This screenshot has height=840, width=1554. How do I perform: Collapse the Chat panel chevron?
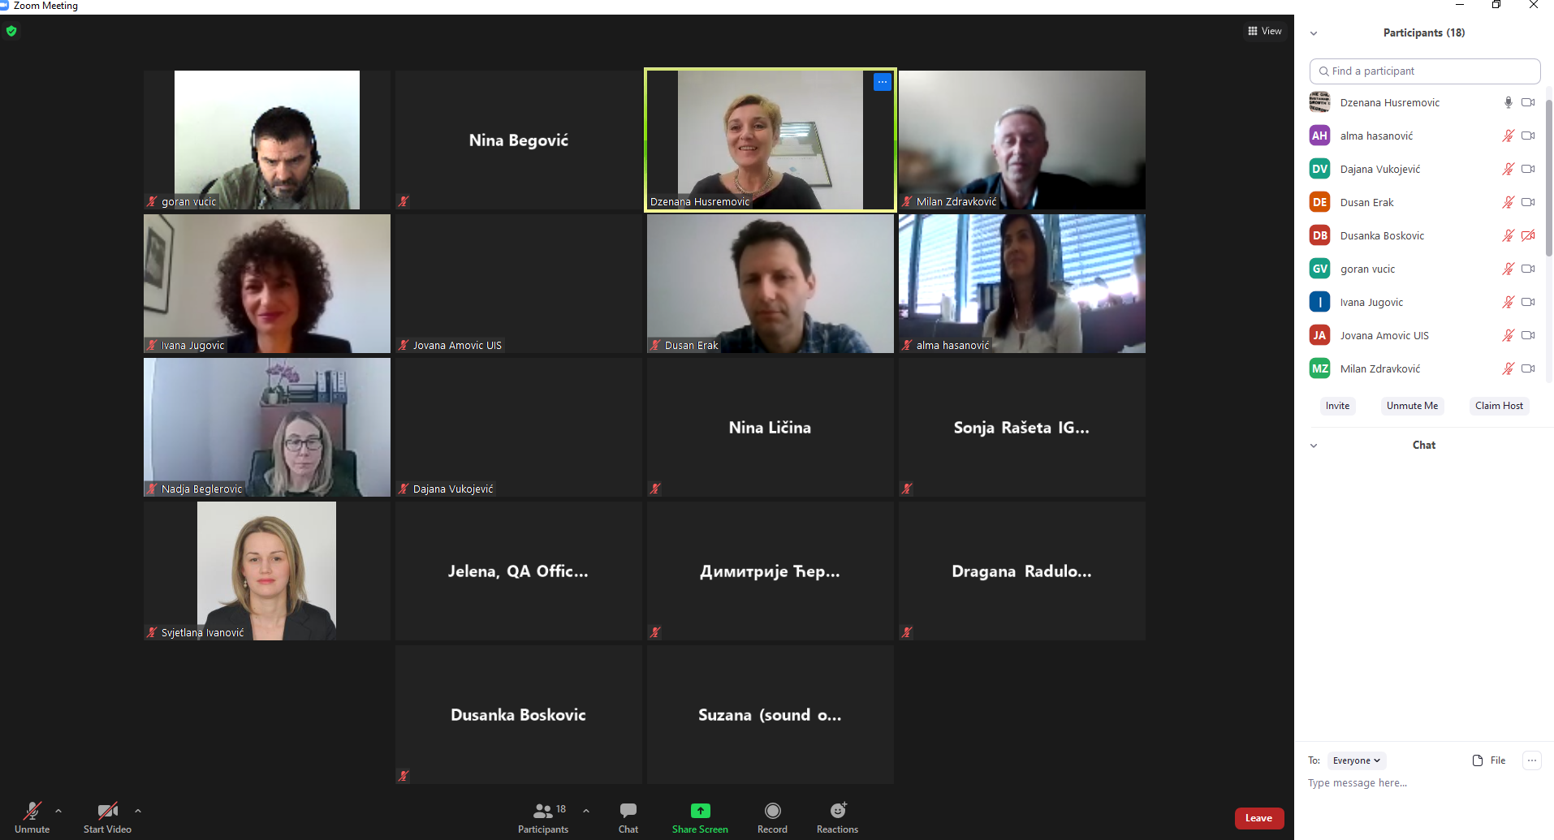pyautogui.click(x=1314, y=446)
